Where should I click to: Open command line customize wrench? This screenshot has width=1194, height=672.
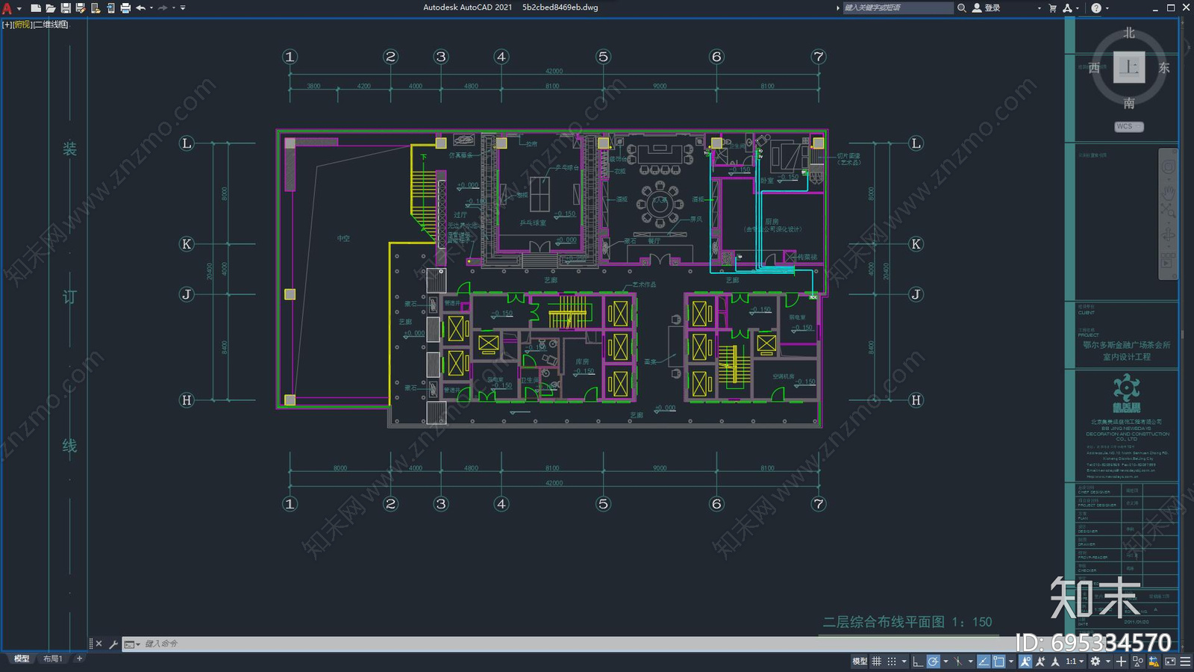[113, 644]
